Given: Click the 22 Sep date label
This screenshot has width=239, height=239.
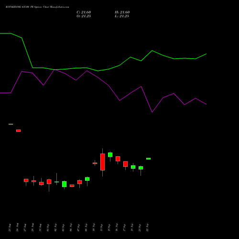Looking at the screenshot, I should tap(147, 228).
